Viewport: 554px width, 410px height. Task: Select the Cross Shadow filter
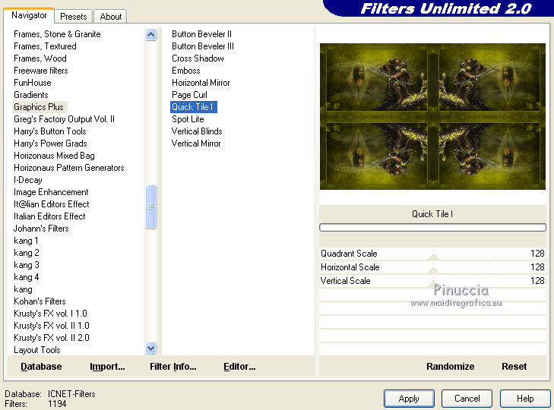click(198, 58)
